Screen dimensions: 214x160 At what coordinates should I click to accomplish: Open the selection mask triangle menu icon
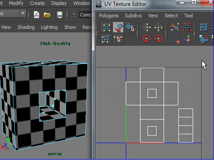click(x=74, y=15)
